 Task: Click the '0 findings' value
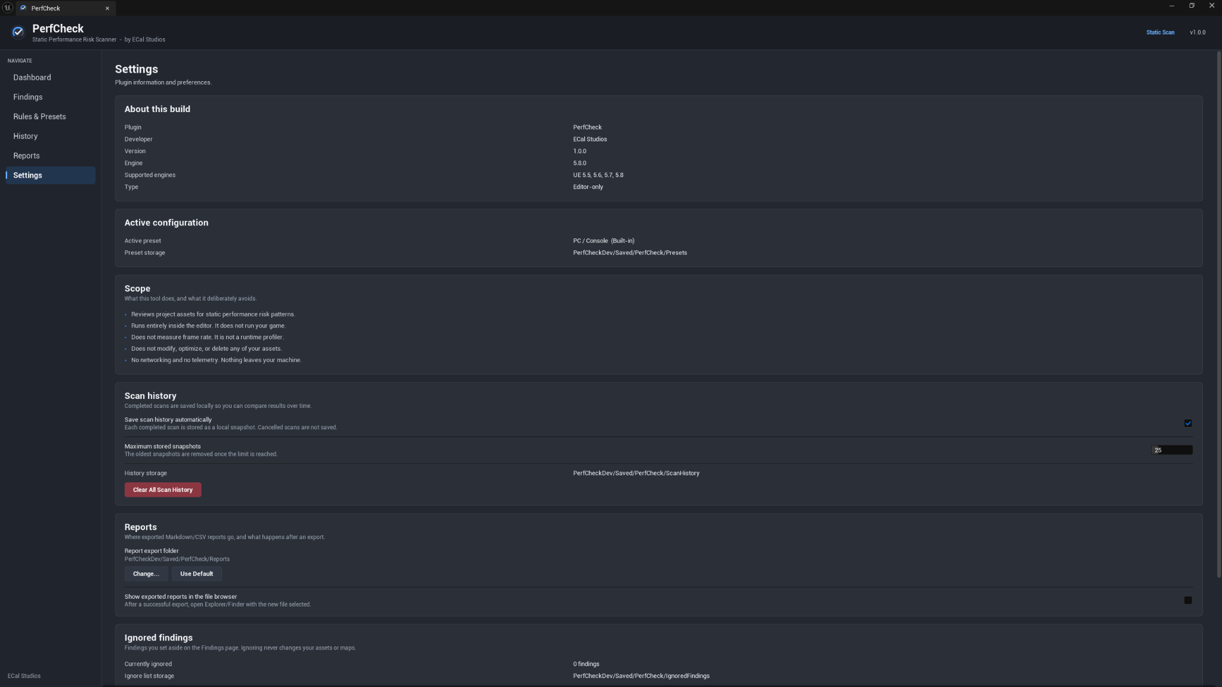point(587,664)
